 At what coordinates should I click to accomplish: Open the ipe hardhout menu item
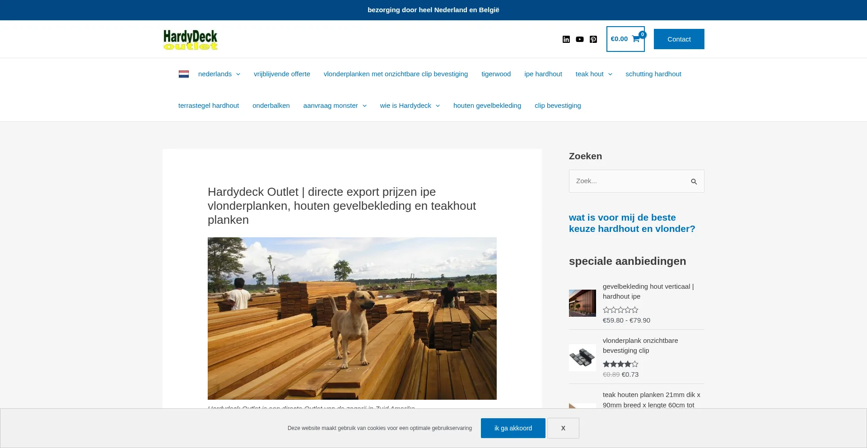[x=543, y=74]
